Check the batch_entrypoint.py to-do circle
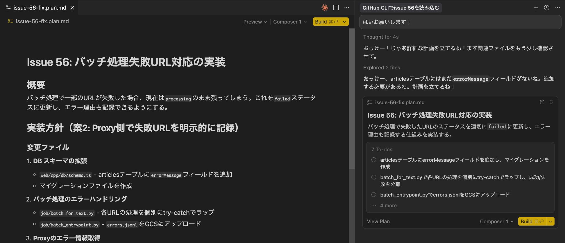The width and height of the screenshot is (565, 243). coord(374,195)
